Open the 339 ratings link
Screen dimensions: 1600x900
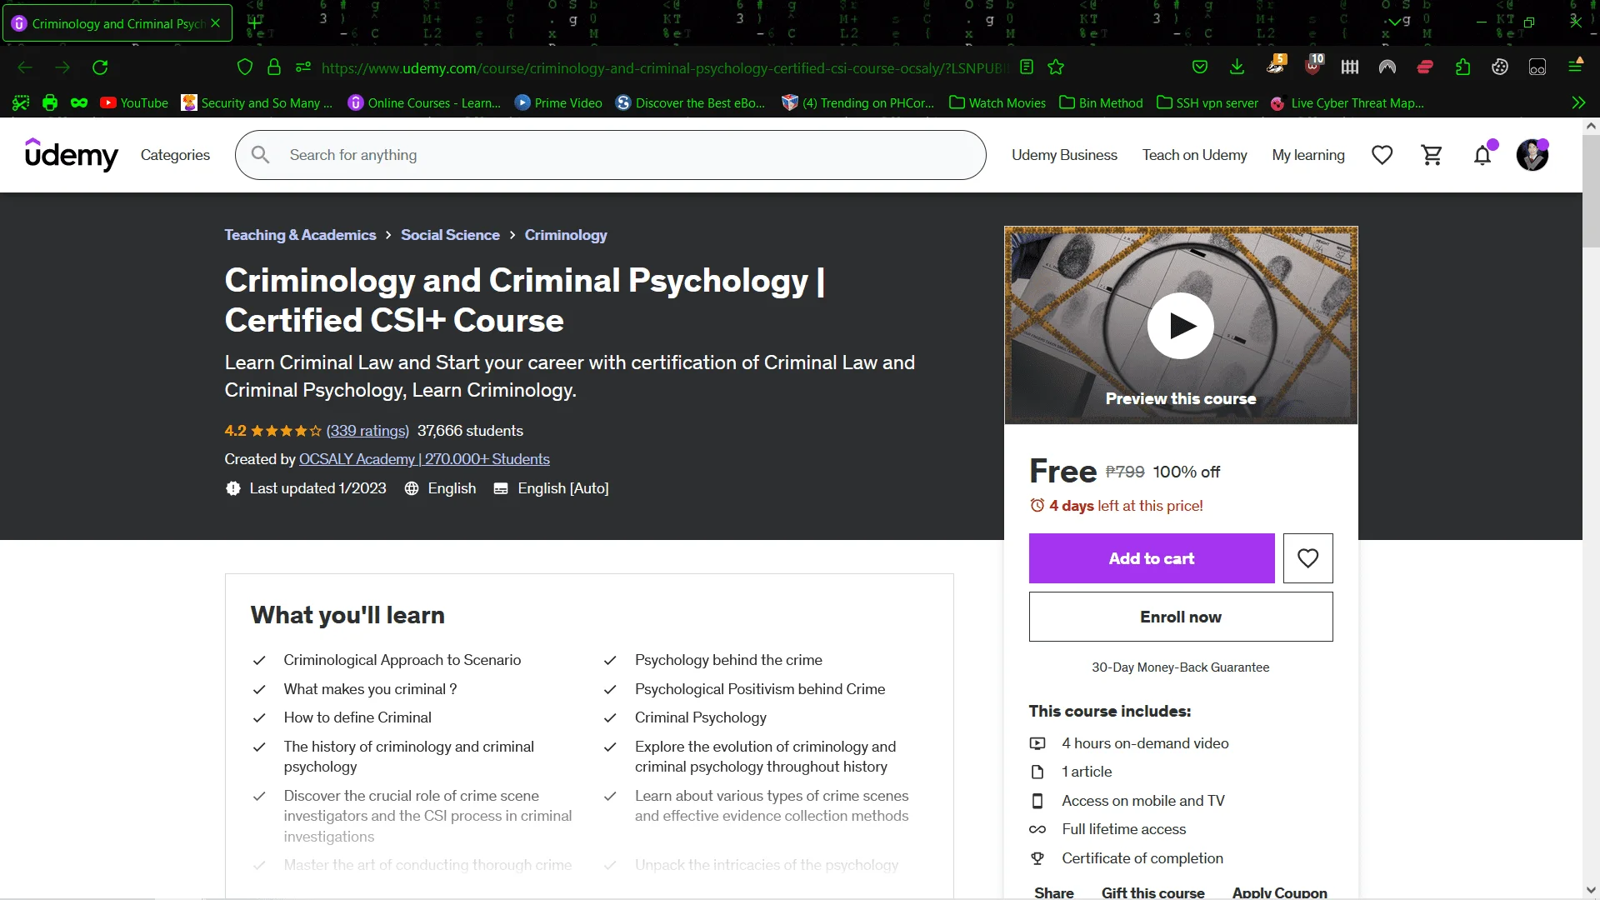pos(367,431)
